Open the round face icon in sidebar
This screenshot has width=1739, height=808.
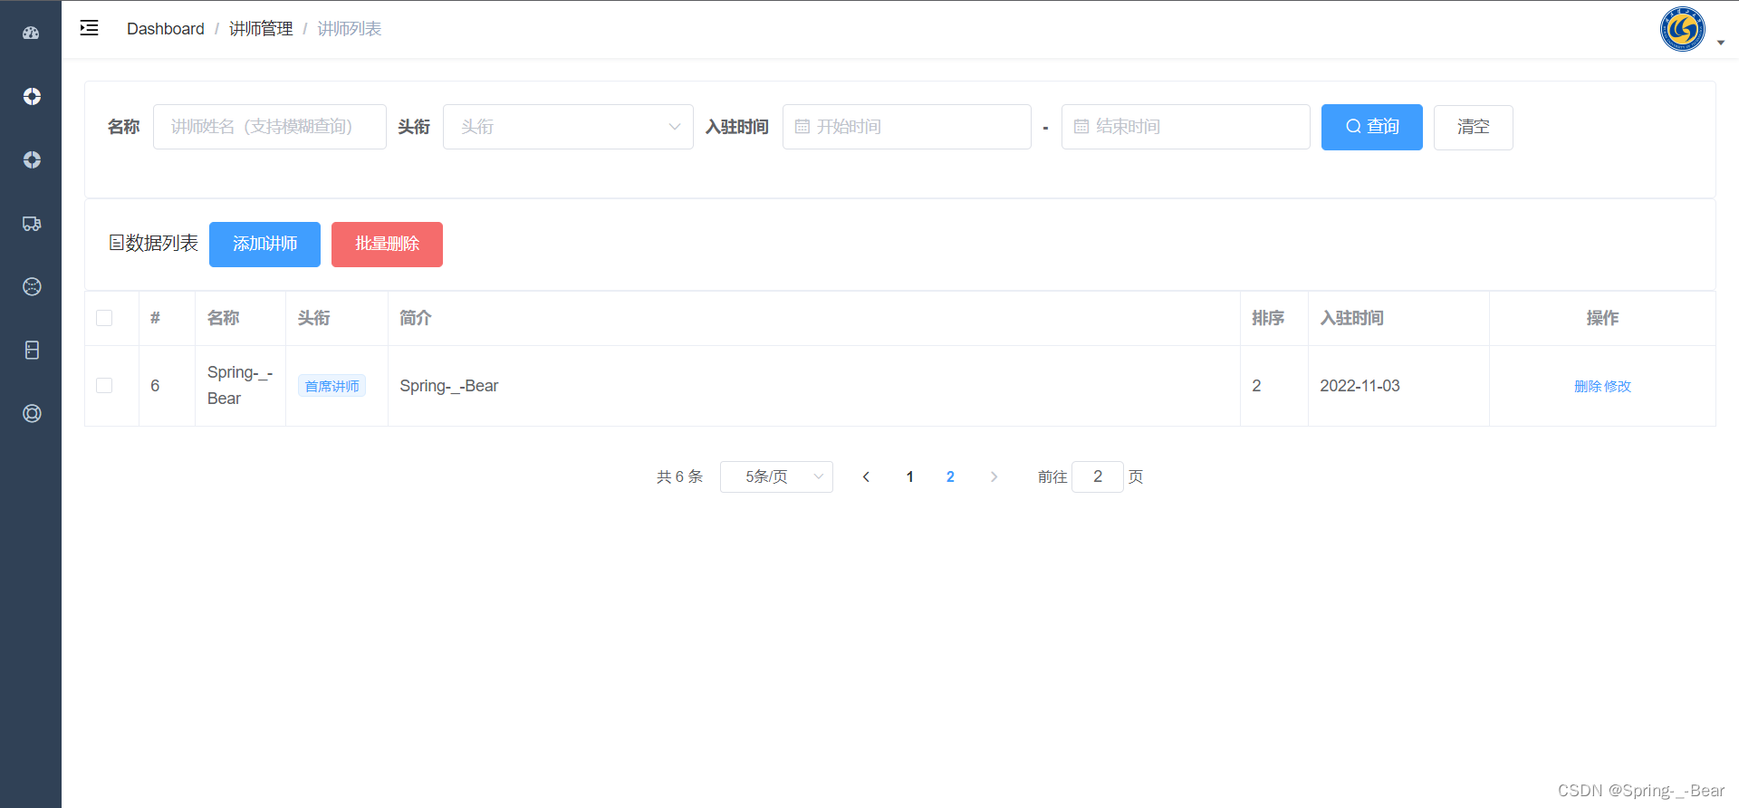point(32,286)
